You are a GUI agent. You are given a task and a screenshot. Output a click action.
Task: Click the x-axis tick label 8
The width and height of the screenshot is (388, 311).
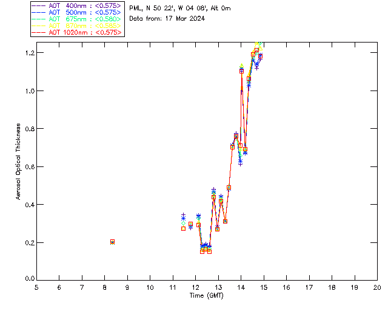(105, 287)
